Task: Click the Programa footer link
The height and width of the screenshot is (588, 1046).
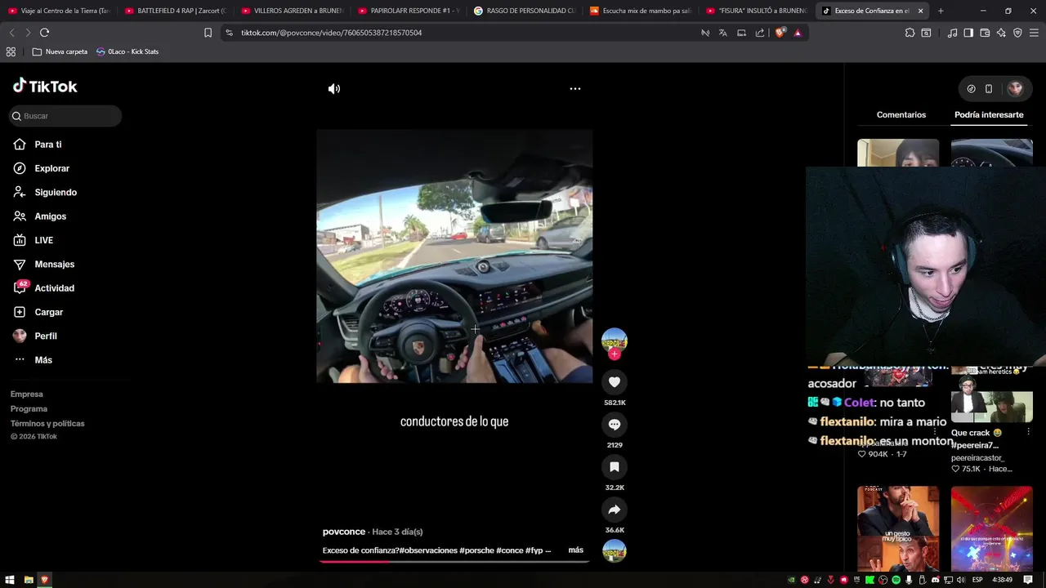Action: click(29, 409)
